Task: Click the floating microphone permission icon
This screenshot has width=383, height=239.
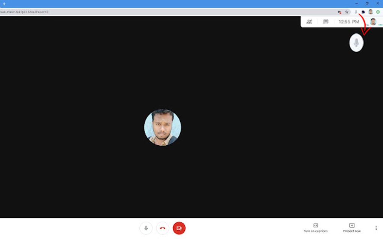Action: pyautogui.click(x=356, y=42)
